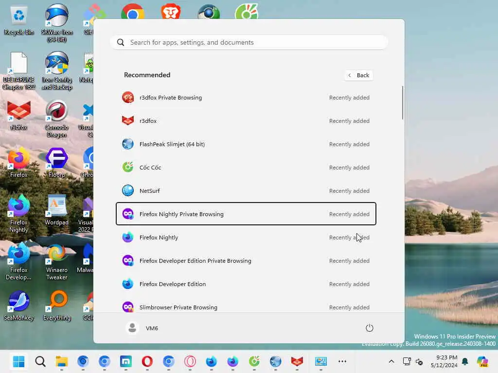Click the Start menu list scrollbar
498x373 pixels.
click(x=402, y=103)
